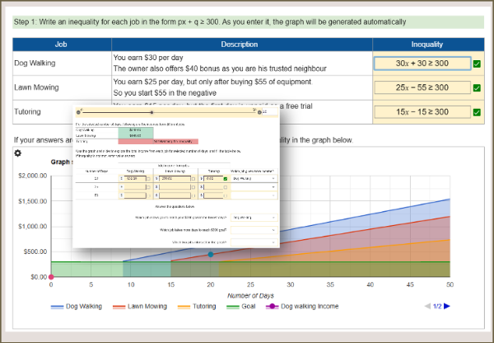Click the 'Number of Days' axis title
The image size is (494, 343).
coord(250,296)
